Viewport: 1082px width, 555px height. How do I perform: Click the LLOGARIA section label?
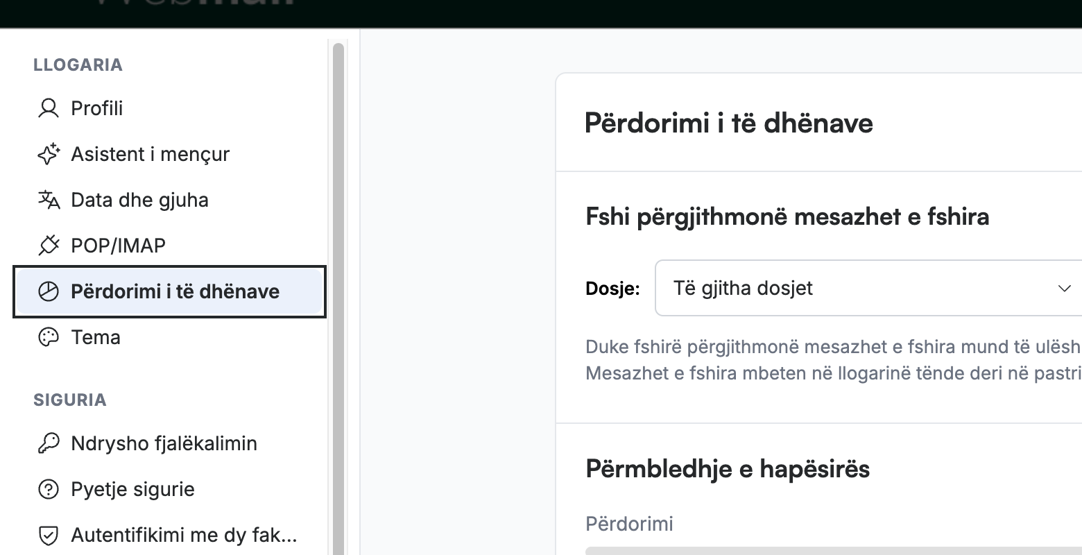point(78,65)
